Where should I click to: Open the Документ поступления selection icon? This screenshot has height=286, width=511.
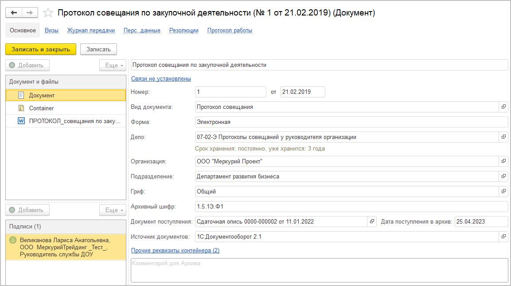pyautogui.click(x=372, y=221)
